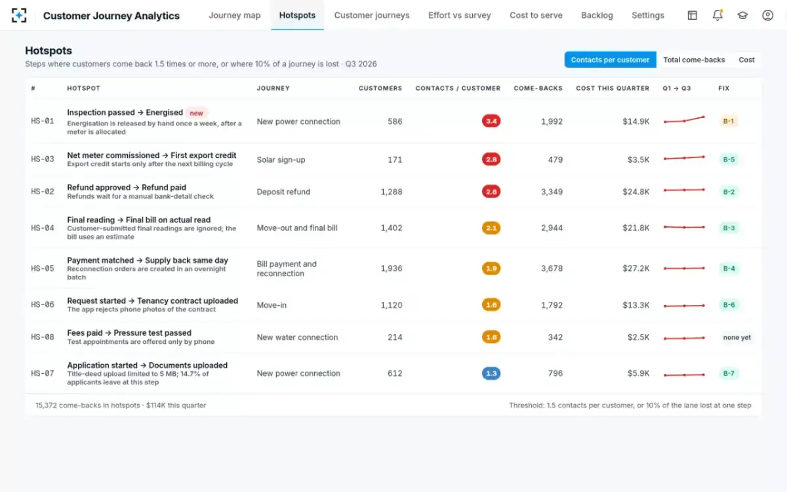The image size is (787, 492).
Task: Click the 'Deposit refund' journey cell
Action: (283, 192)
